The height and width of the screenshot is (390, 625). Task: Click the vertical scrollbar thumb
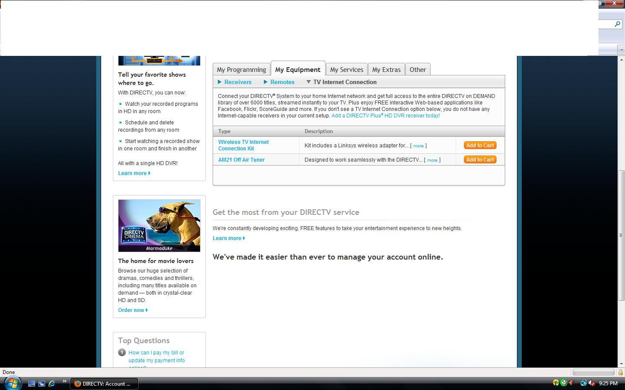[x=621, y=235]
